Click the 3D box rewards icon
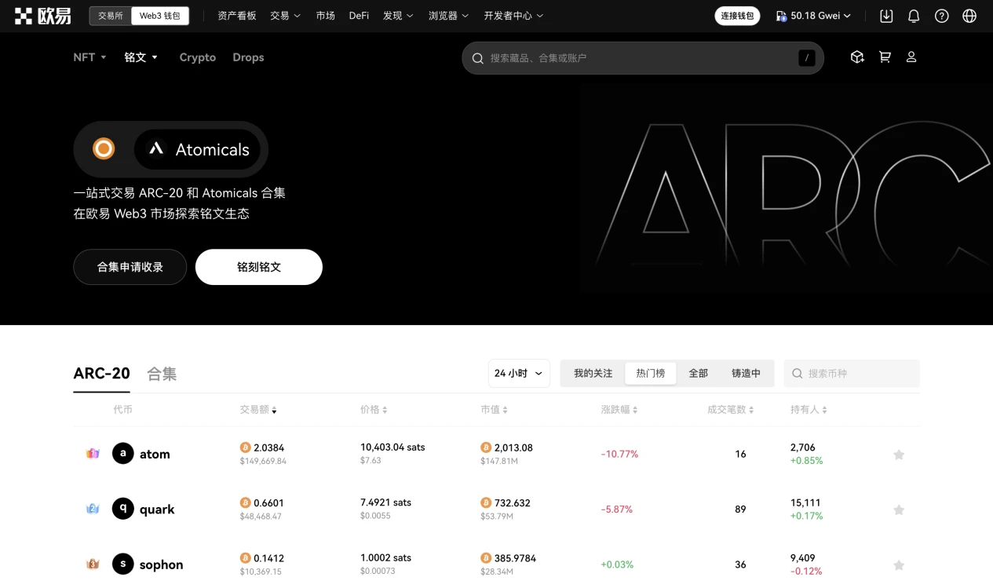The height and width of the screenshot is (588, 993). click(857, 57)
